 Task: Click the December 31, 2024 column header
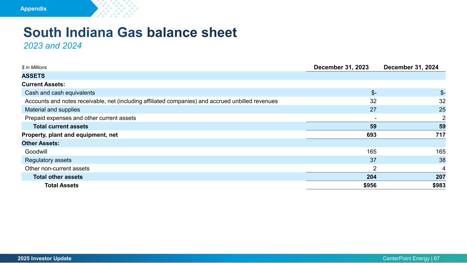(x=411, y=67)
